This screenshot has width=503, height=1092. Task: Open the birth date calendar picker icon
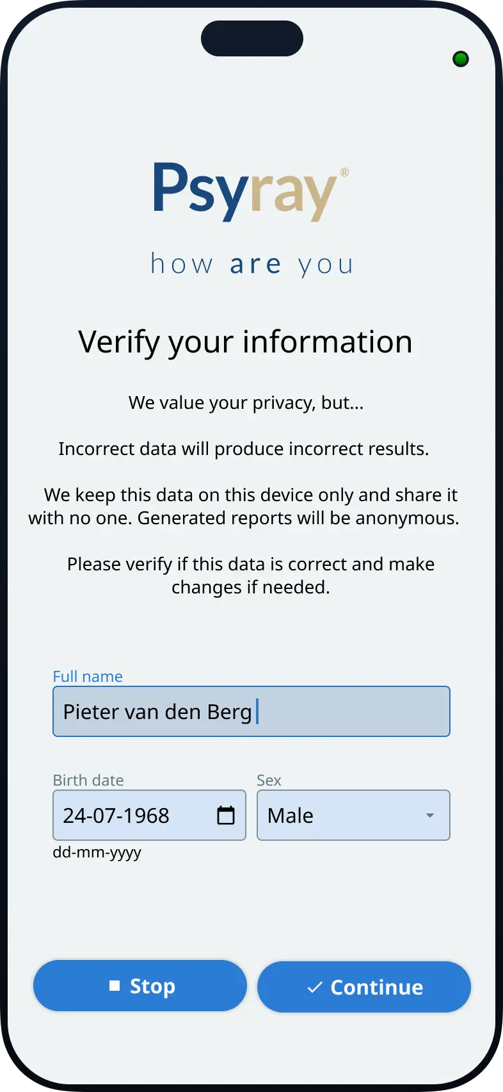pos(226,815)
